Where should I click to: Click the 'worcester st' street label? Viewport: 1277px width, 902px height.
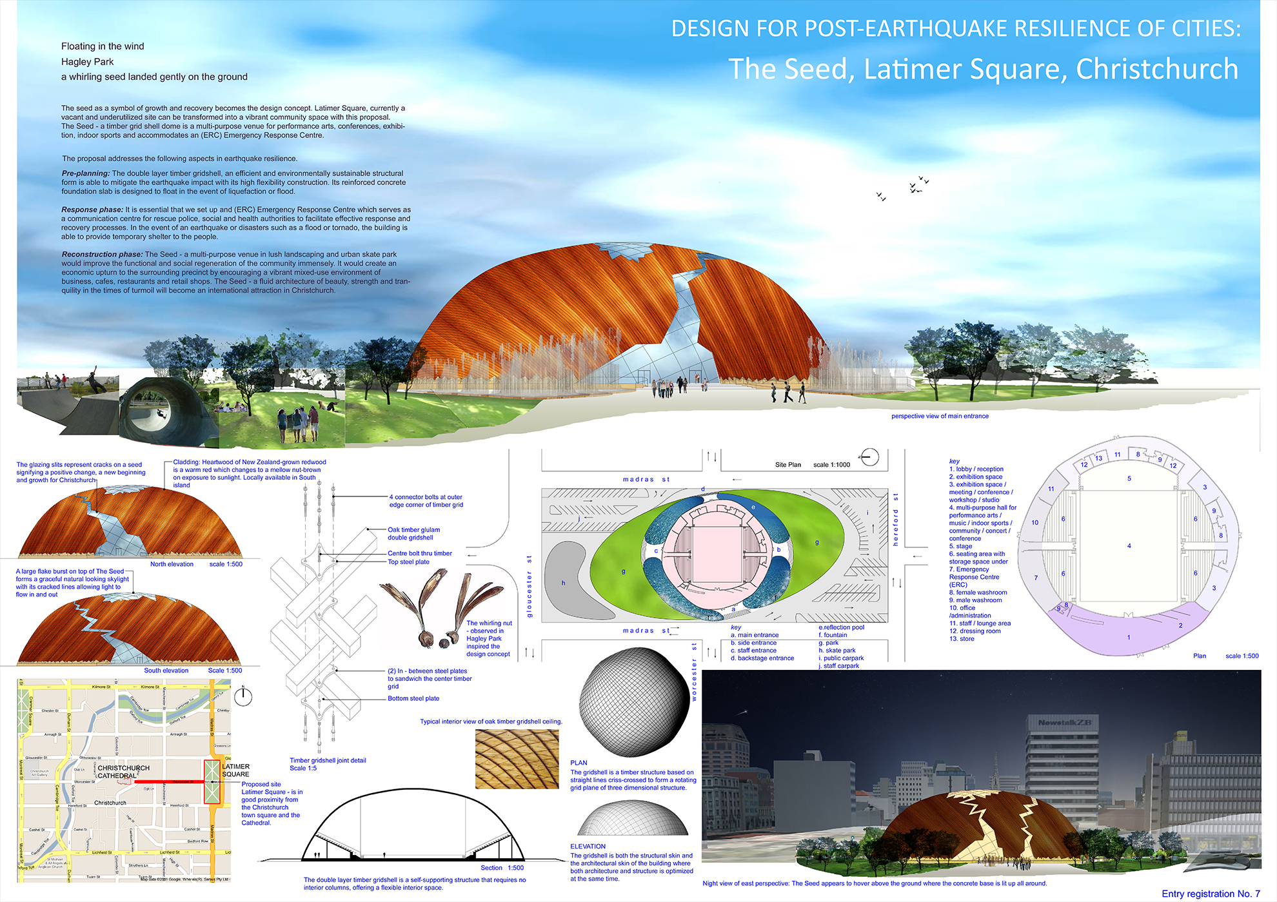(694, 671)
